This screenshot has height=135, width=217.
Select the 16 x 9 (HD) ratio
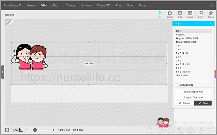193,76
